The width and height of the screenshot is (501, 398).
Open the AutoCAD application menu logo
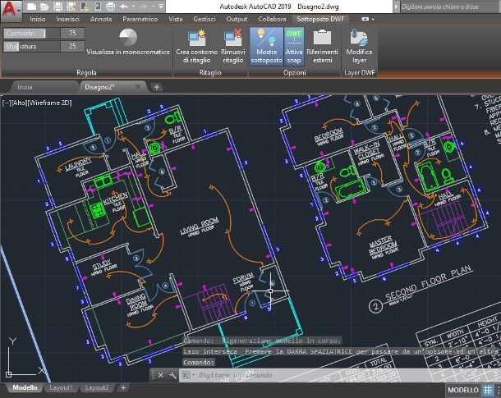[x=11, y=10]
